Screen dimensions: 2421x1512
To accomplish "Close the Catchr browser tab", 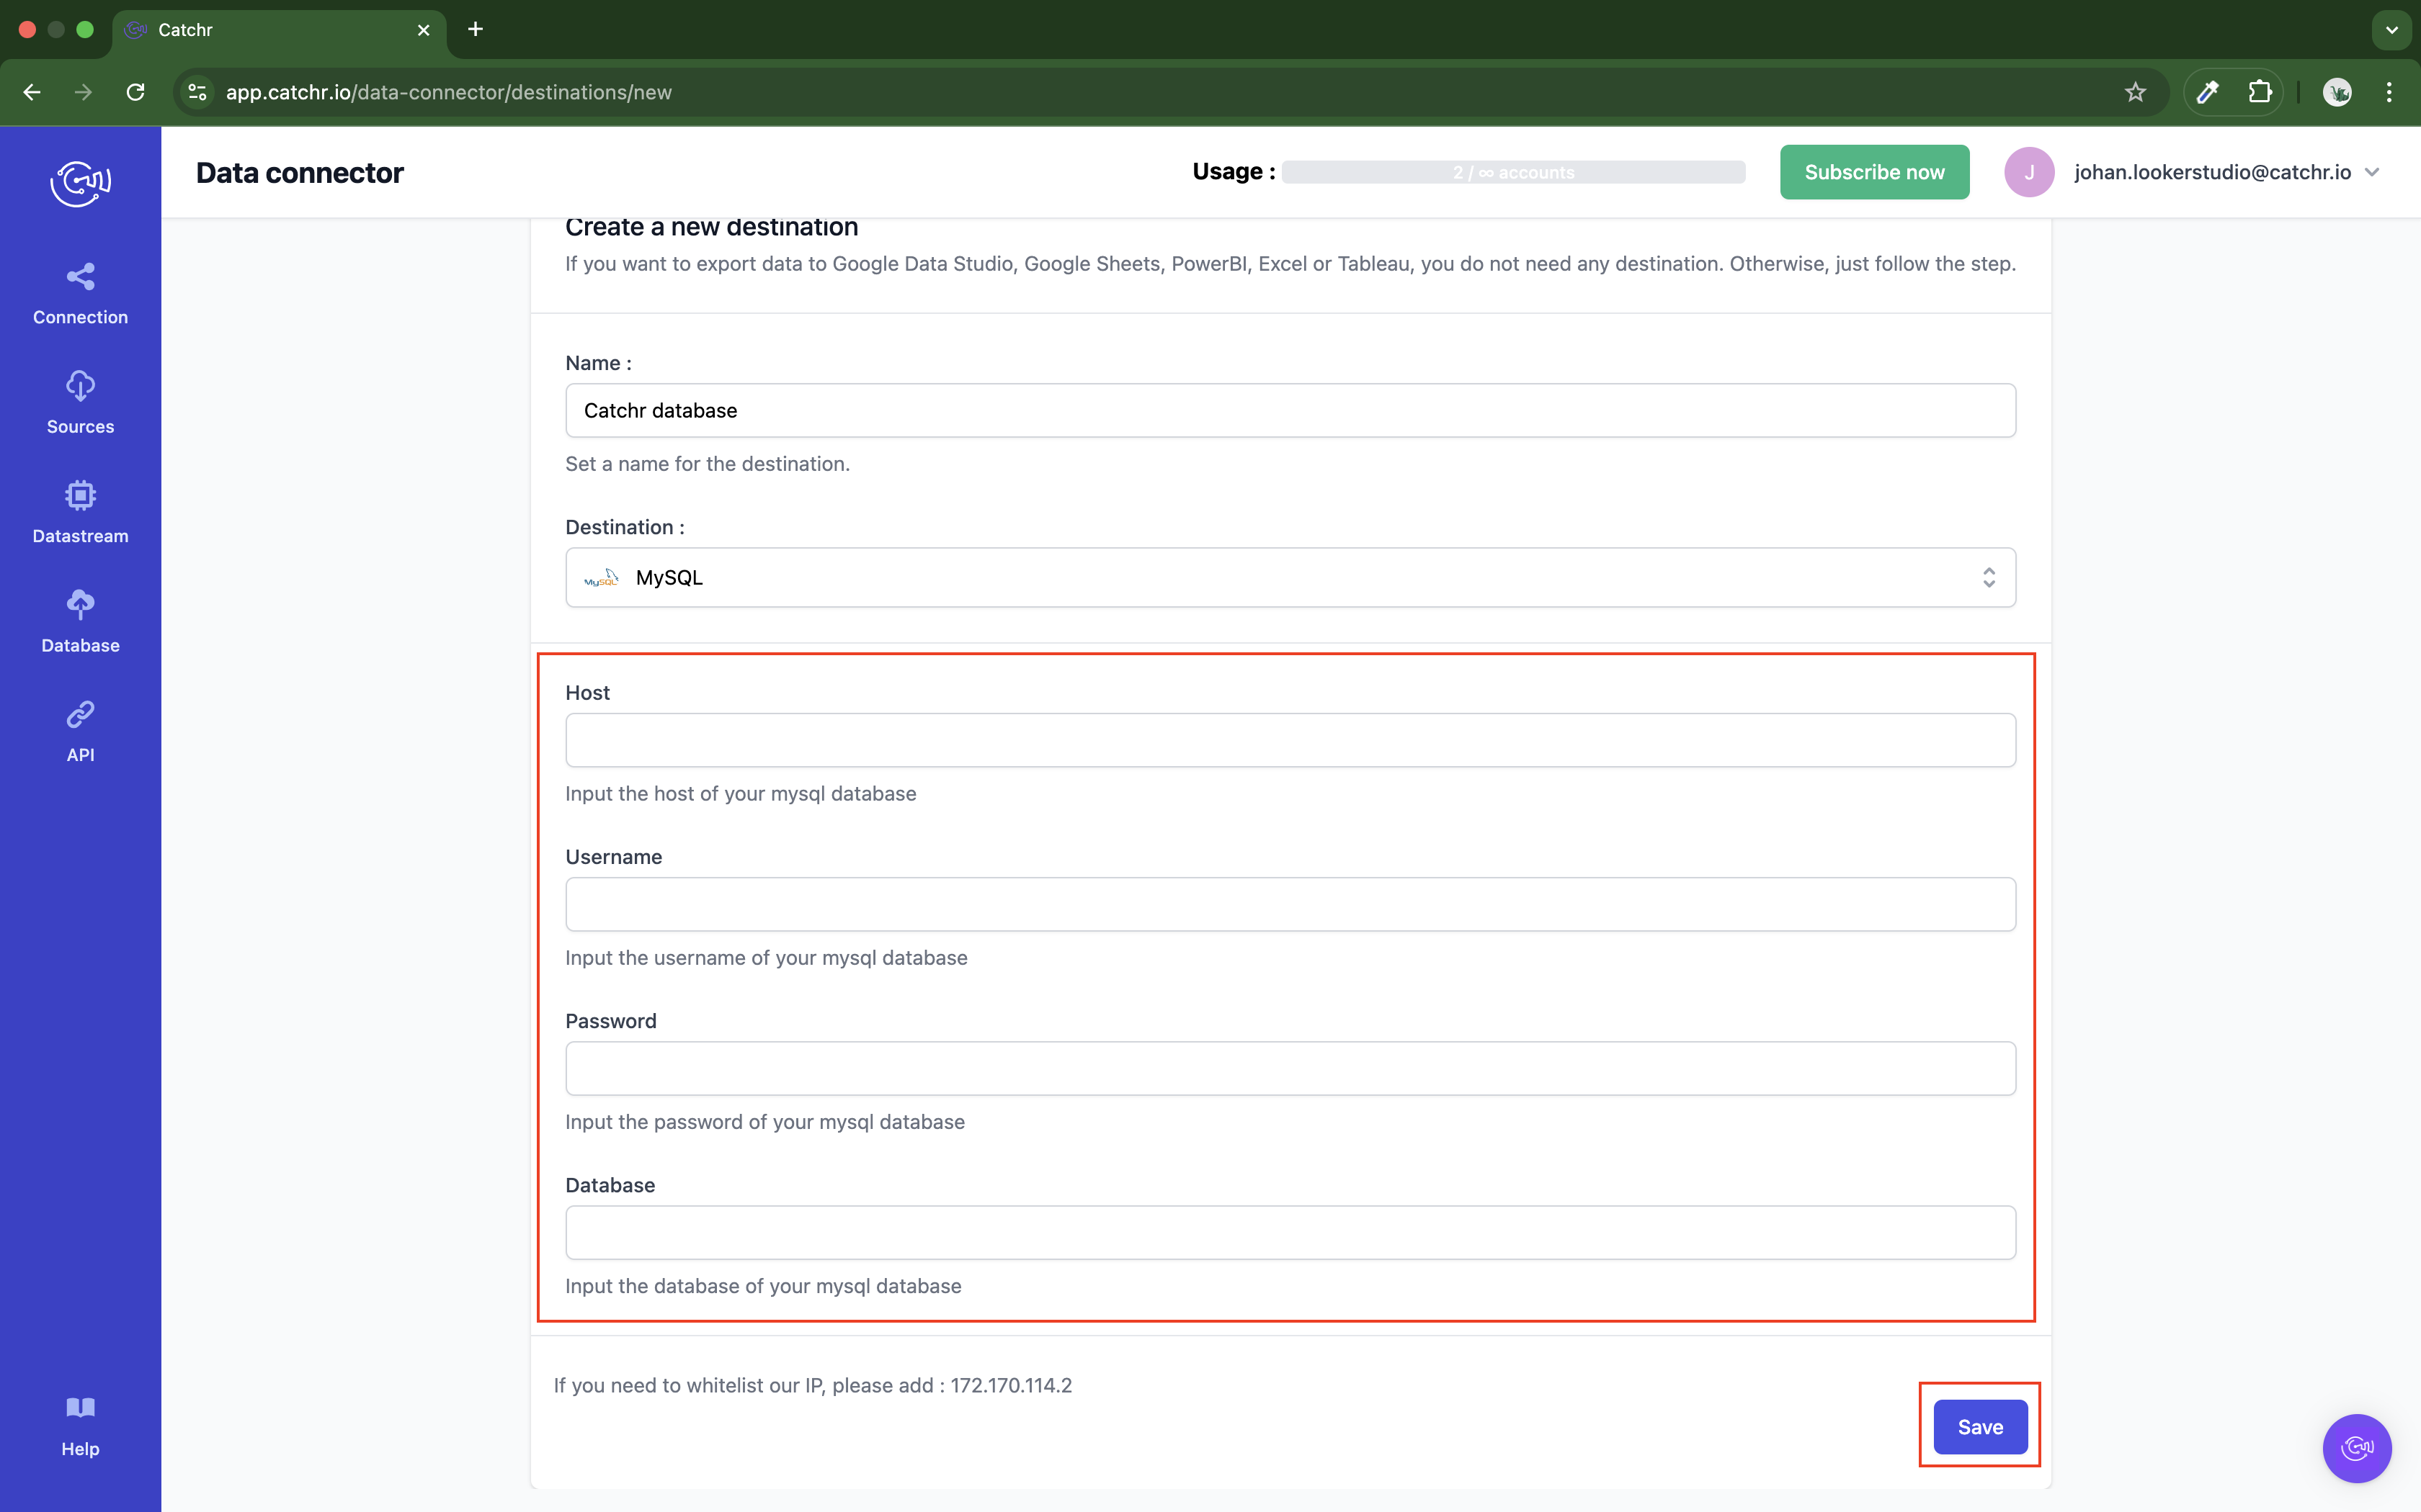I will (x=423, y=30).
